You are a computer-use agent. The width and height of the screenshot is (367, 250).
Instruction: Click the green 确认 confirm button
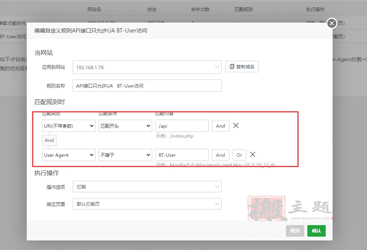pos(317,231)
